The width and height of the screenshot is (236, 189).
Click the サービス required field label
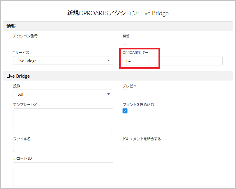(22, 52)
